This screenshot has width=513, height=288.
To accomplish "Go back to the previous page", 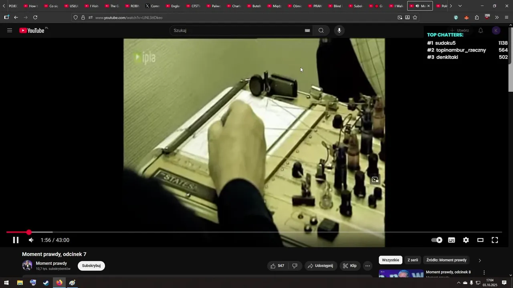I will click(16, 17).
